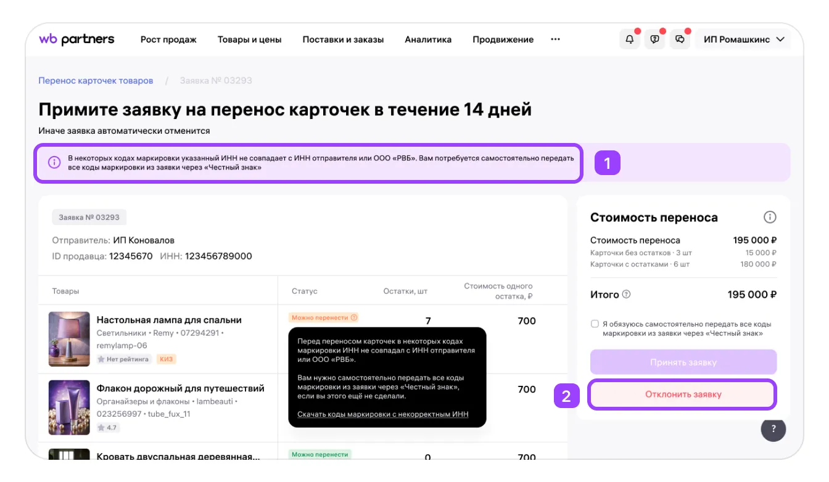Open the three-dots more menu in navigation
The width and height of the screenshot is (829, 482).
pos(555,39)
